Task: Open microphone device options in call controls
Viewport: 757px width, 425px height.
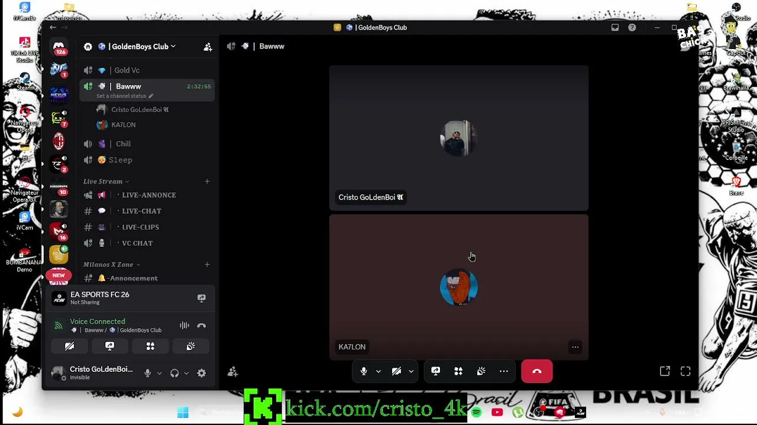Action: tap(378, 371)
